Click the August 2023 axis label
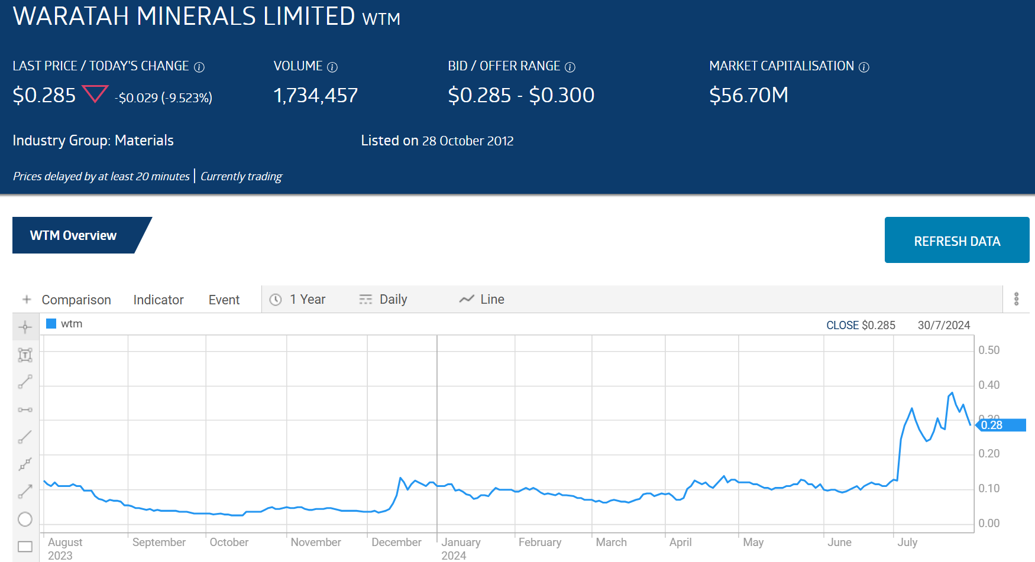Image resolution: width=1035 pixels, height=562 pixels. click(x=65, y=548)
